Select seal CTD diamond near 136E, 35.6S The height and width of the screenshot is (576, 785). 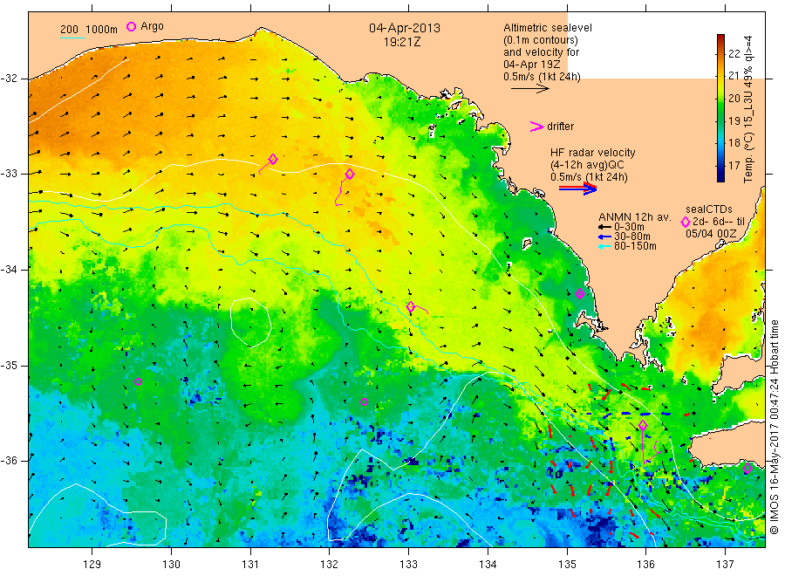(643, 426)
